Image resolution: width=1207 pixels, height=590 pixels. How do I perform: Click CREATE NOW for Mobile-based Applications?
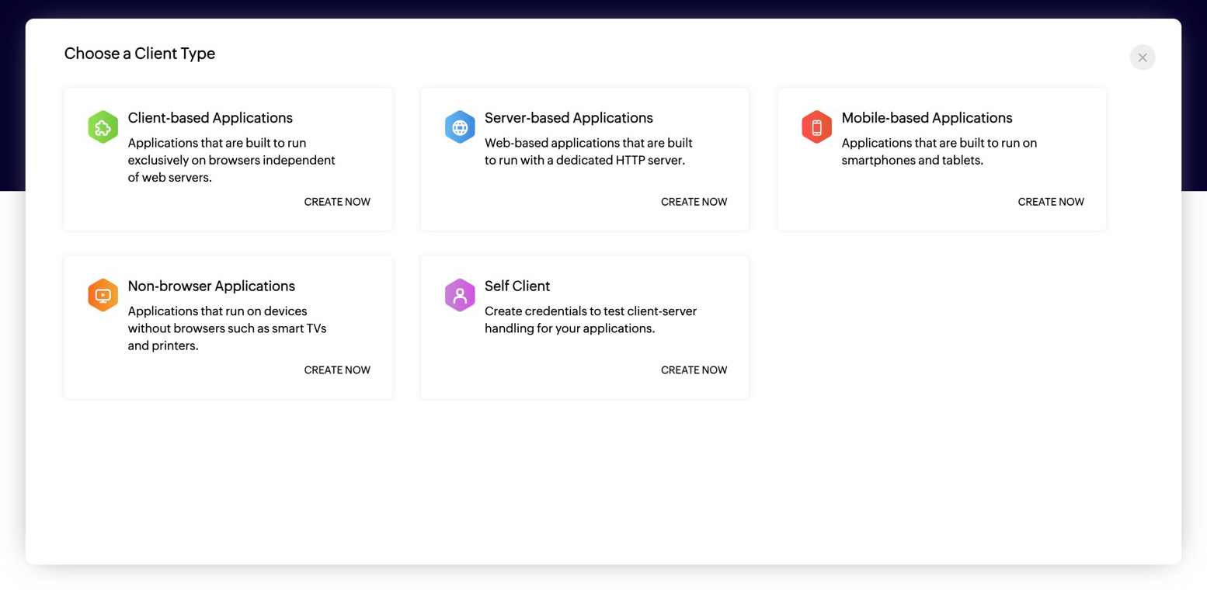(x=1050, y=202)
